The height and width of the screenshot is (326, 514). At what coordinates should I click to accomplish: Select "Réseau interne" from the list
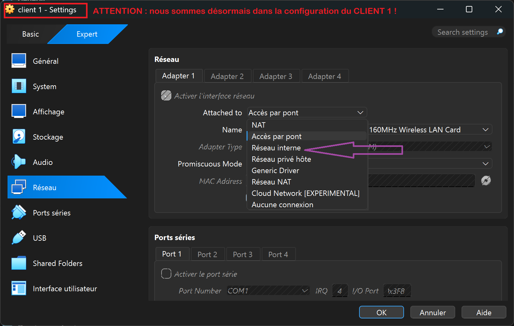tap(276, 148)
